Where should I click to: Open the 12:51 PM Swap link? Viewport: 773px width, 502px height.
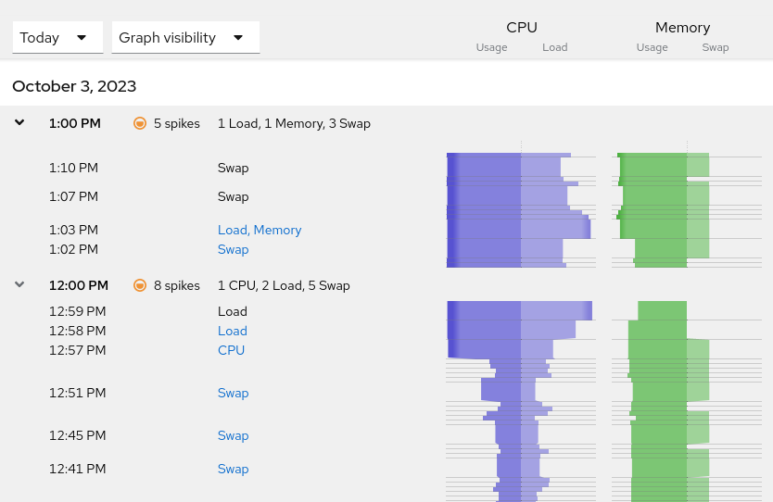[233, 393]
